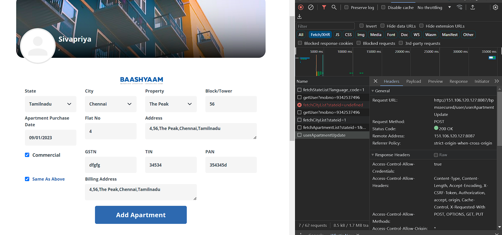Click the export HAR download icon
The height and width of the screenshot is (235, 502).
coord(300,16)
